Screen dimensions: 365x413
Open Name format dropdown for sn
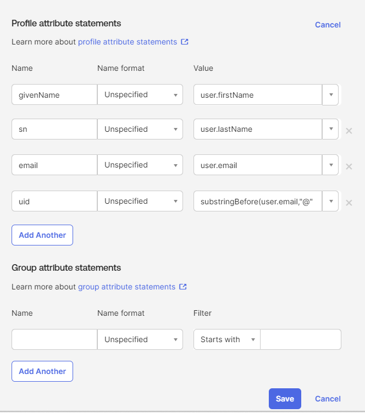coord(140,129)
